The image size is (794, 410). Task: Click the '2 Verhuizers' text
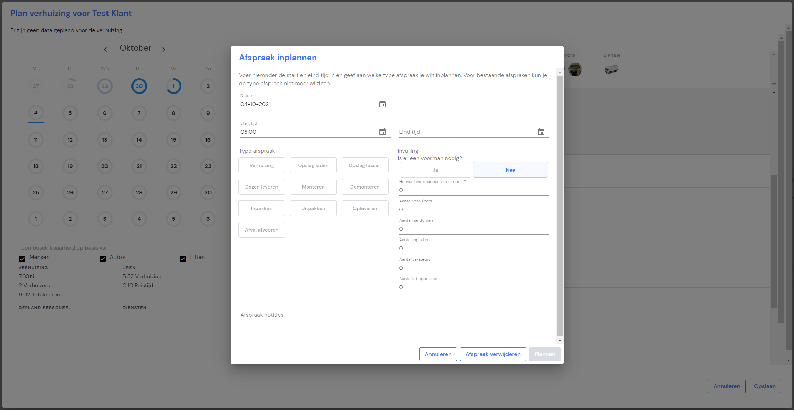tap(34, 286)
